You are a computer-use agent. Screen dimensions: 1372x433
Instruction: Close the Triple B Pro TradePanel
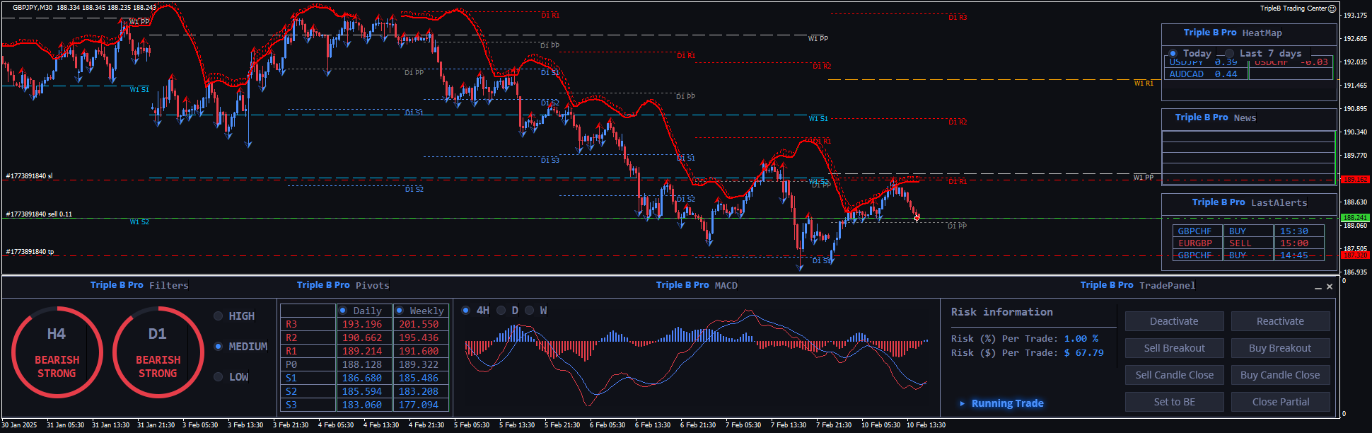pyautogui.click(x=1330, y=287)
